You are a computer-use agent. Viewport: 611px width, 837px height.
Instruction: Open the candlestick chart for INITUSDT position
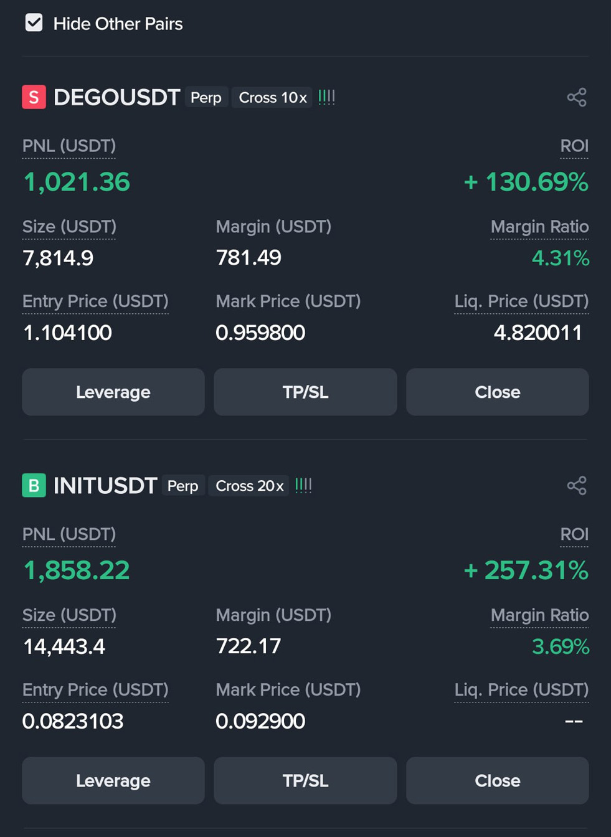click(x=303, y=485)
